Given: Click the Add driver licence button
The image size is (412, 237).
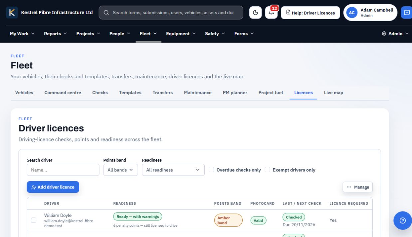Looking at the screenshot, I should point(53,187).
